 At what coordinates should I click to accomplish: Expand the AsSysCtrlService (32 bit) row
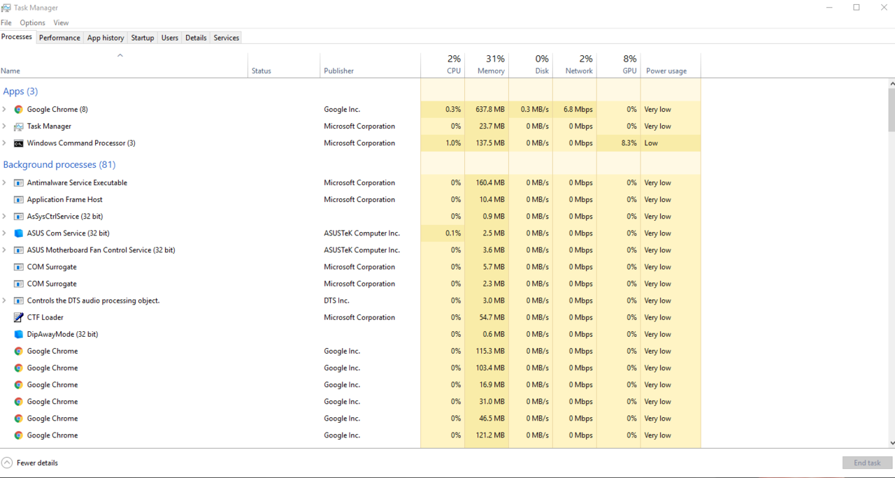tap(4, 217)
